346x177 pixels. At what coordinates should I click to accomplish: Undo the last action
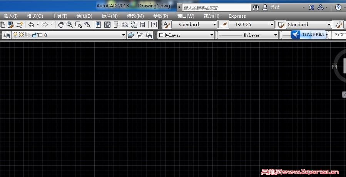pos(31,25)
